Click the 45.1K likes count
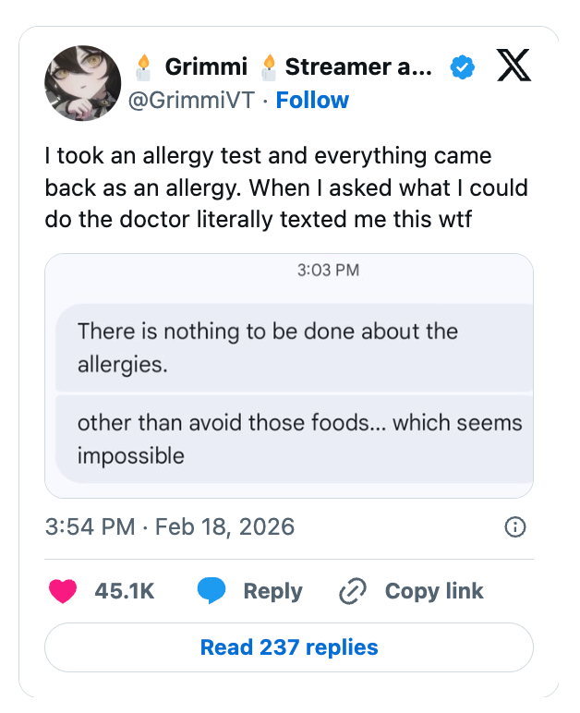580x713 pixels. [124, 591]
